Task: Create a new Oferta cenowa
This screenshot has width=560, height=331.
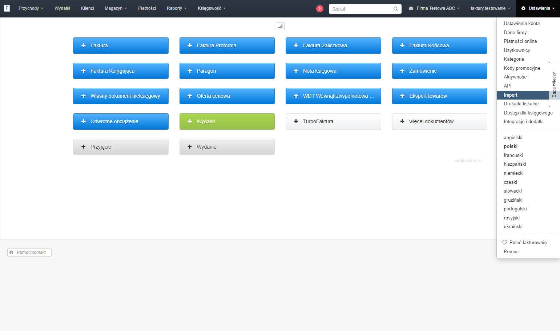Action: pyautogui.click(x=227, y=96)
